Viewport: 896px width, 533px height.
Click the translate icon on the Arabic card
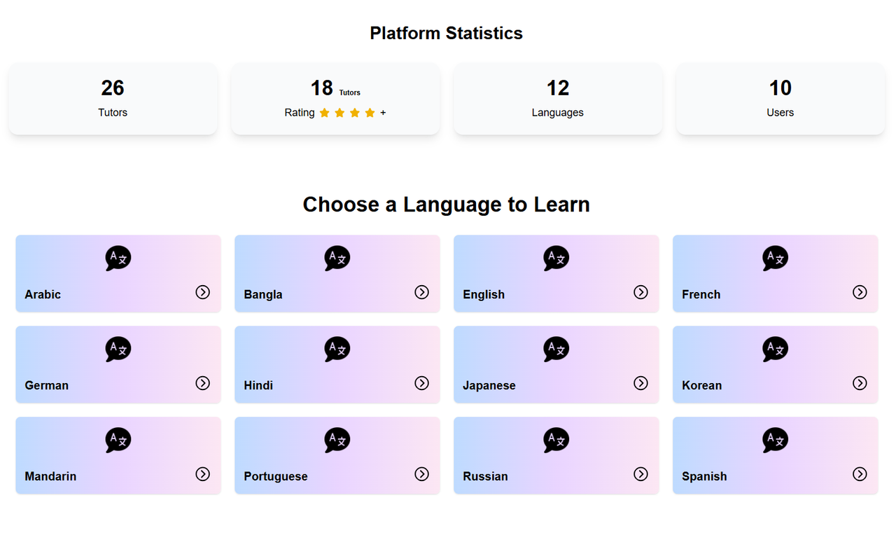pos(118,258)
